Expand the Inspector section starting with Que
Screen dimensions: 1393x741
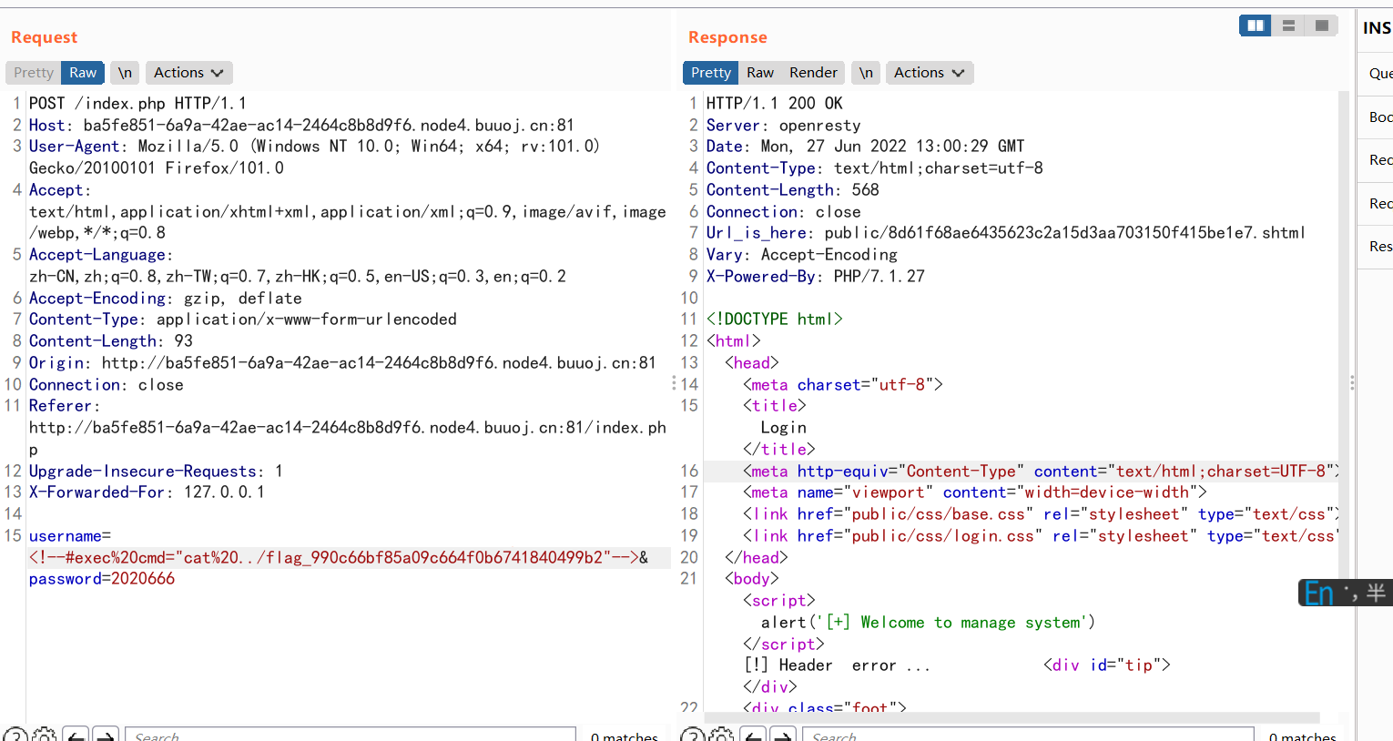point(1379,73)
